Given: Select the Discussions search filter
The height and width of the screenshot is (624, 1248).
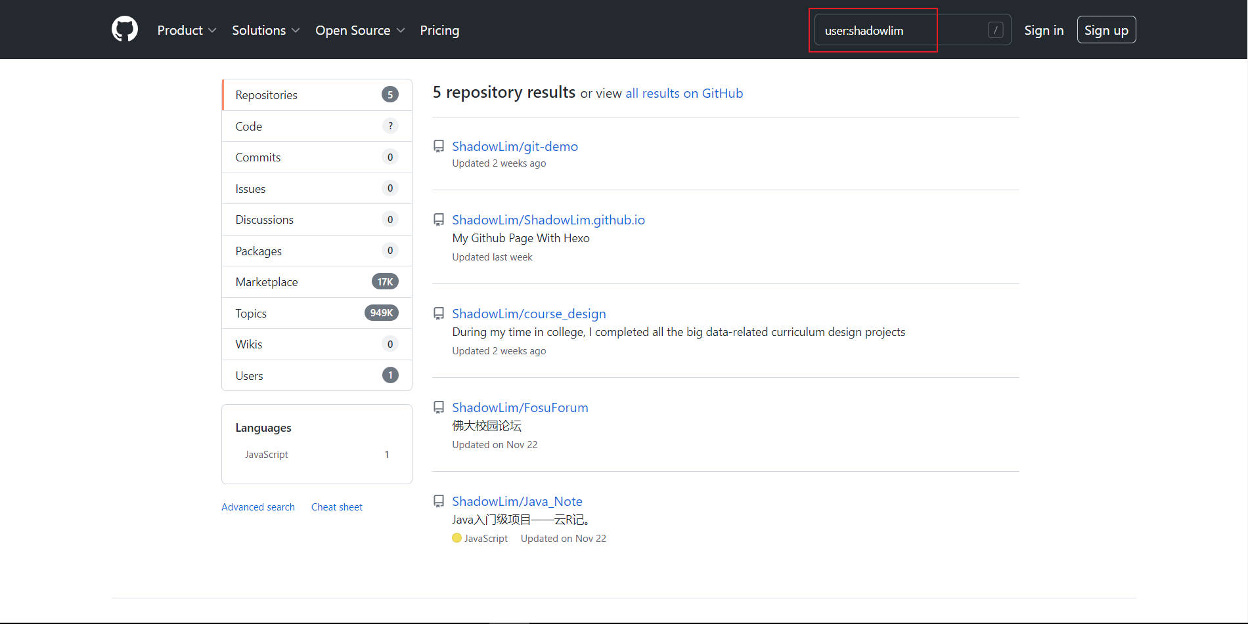Looking at the screenshot, I should pyautogui.click(x=317, y=220).
